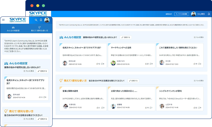Open the シングルサインオンが便利 post title
This screenshot has width=212, height=127.
click(170, 91)
